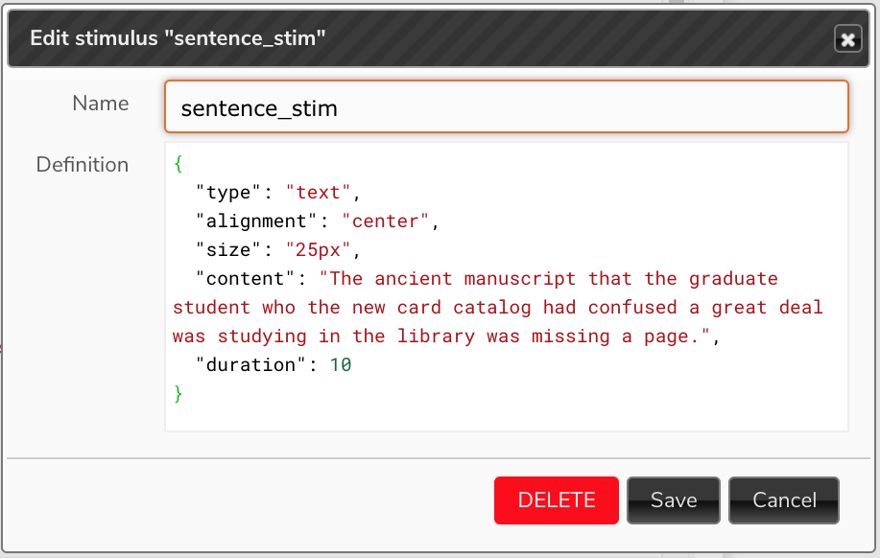Click the Definition label
Screen dimensions: 880x558
83,165
